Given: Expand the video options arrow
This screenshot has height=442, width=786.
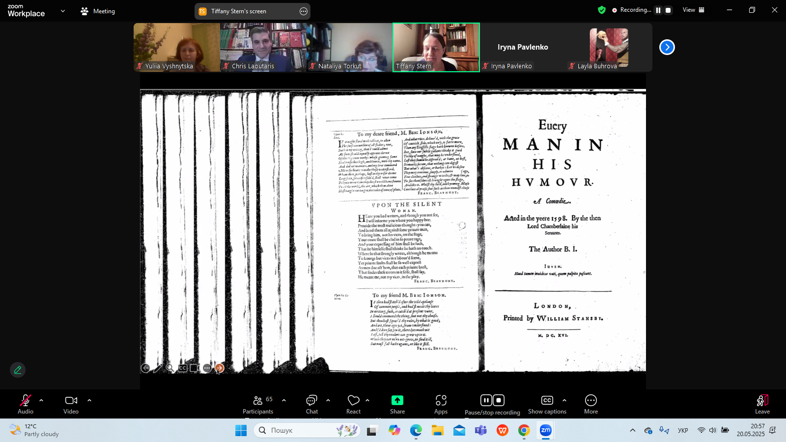Looking at the screenshot, I should point(89,400).
